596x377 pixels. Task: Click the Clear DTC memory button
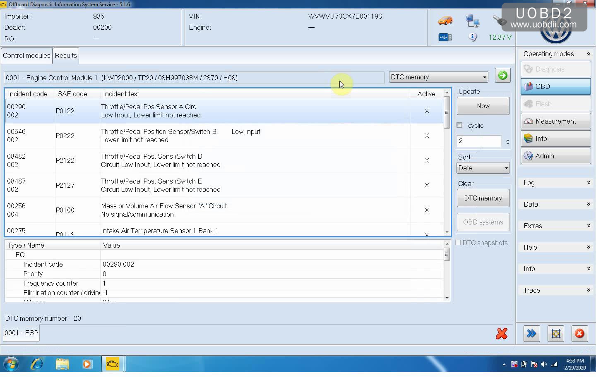pyautogui.click(x=483, y=198)
